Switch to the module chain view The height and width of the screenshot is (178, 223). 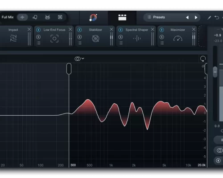tap(122, 17)
